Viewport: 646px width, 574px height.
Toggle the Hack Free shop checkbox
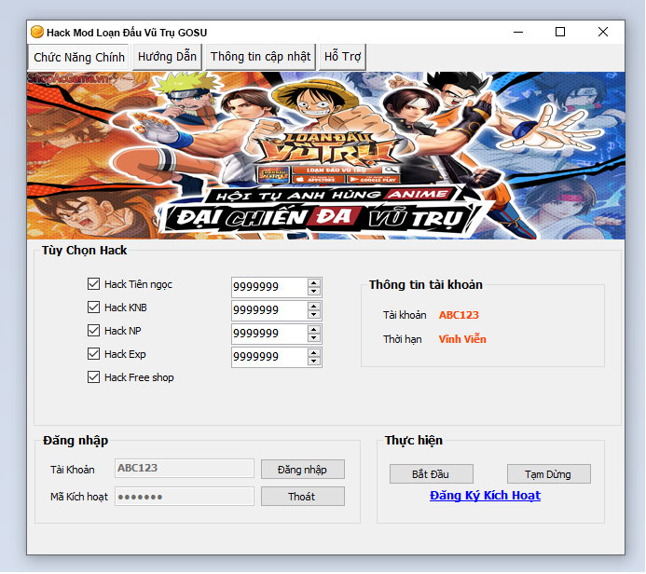click(93, 377)
